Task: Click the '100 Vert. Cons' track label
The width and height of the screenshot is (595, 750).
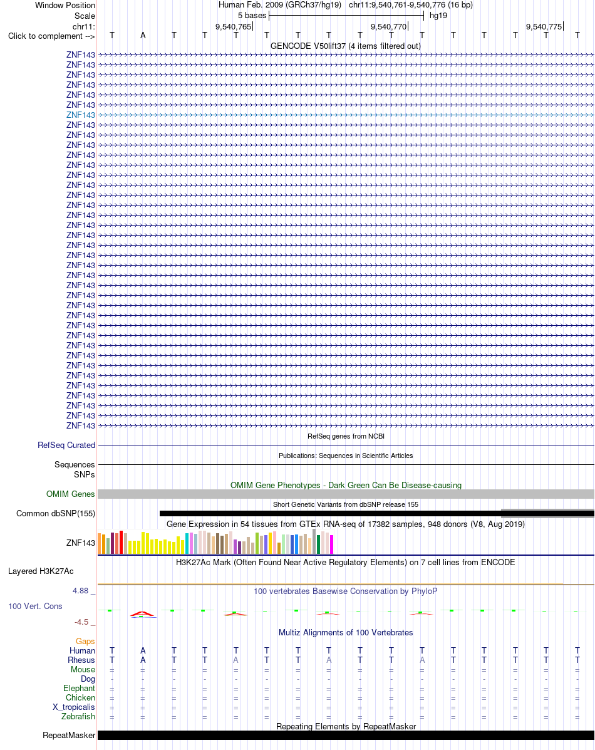Action: (35, 607)
